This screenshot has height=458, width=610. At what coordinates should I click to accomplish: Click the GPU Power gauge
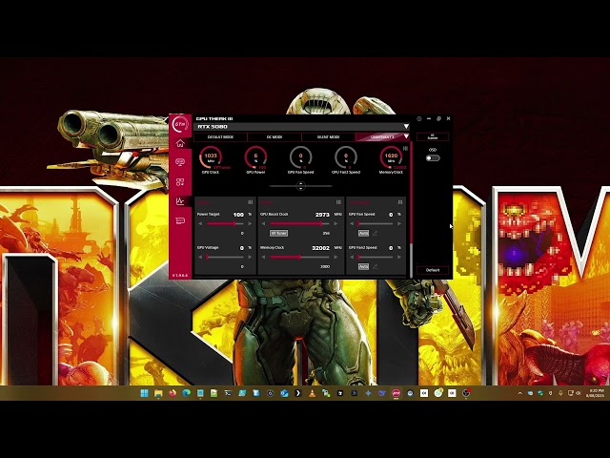255,159
